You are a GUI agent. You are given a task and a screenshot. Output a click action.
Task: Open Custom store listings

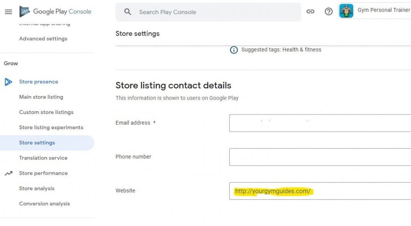click(x=47, y=112)
